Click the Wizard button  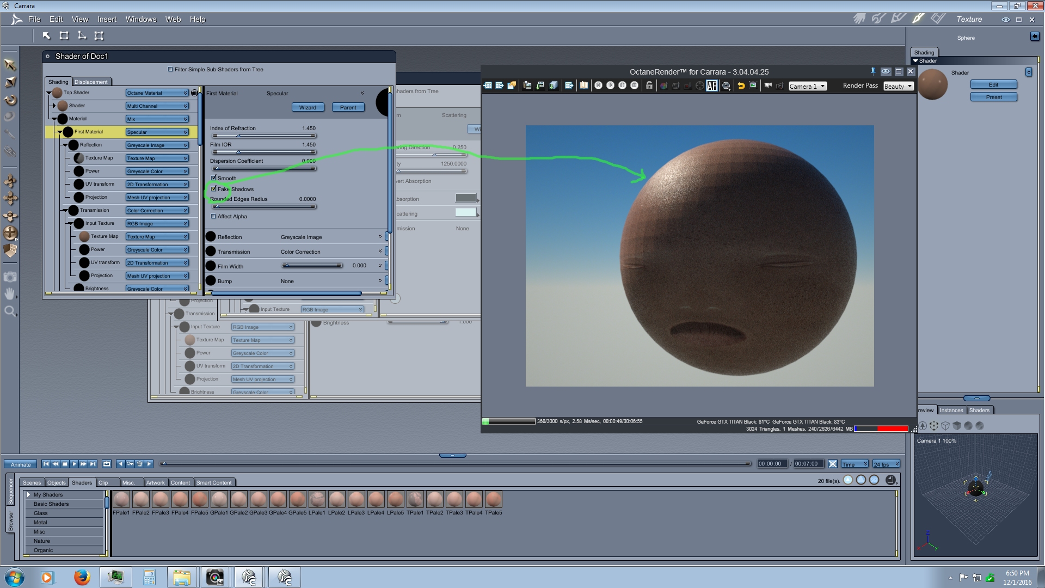coord(308,107)
